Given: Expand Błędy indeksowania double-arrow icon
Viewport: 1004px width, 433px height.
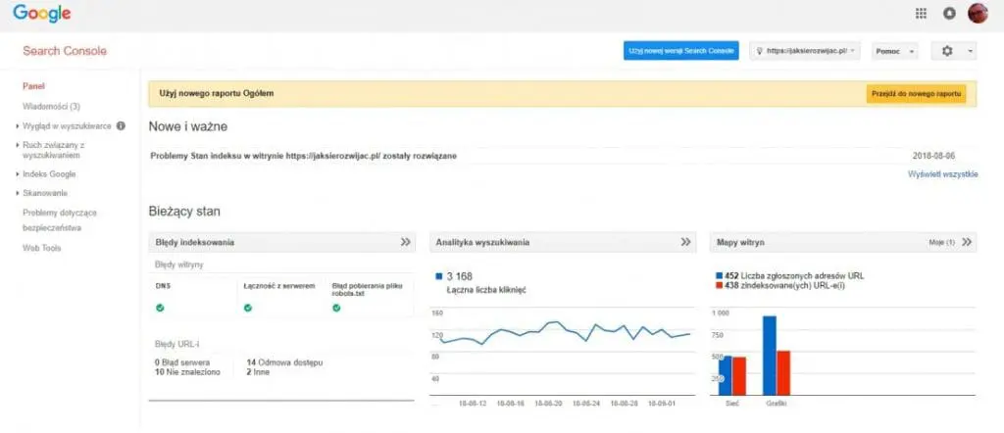Looking at the screenshot, I should pos(405,242).
